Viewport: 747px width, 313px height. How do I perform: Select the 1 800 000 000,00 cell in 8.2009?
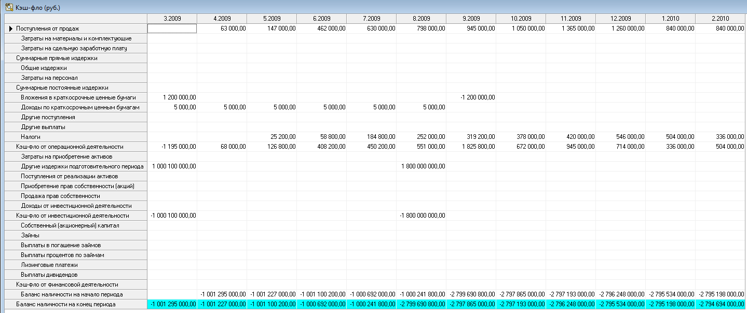click(421, 166)
